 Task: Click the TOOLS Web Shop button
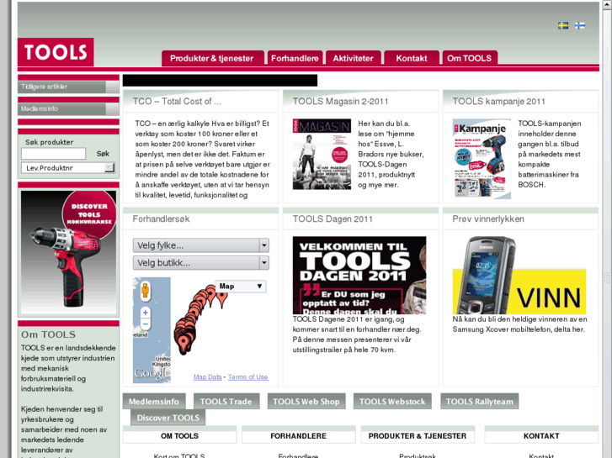point(306,402)
